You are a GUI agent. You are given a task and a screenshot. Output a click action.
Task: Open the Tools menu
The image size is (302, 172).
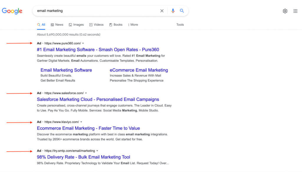click(x=180, y=25)
